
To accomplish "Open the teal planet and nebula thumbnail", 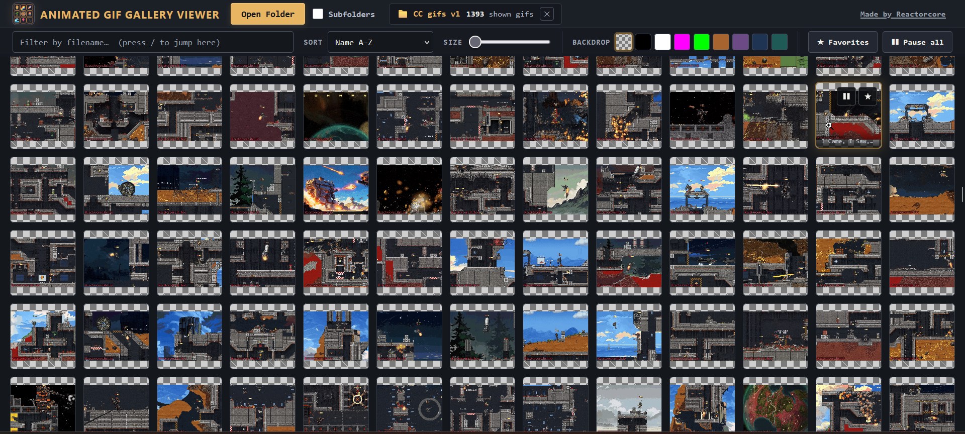I will 336,116.
